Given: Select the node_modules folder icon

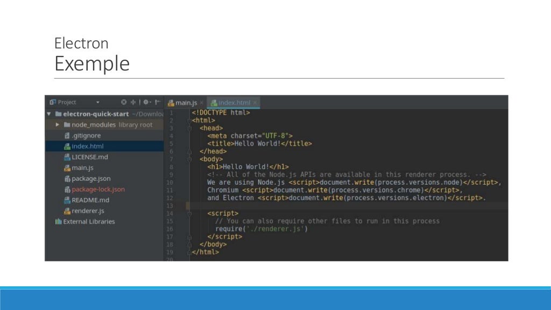Looking at the screenshot, I should [67, 124].
